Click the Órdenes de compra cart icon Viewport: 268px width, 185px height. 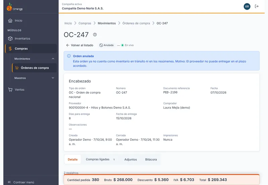click(17, 68)
